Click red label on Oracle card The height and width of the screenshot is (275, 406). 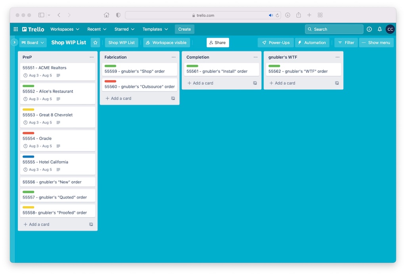point(29,133)
